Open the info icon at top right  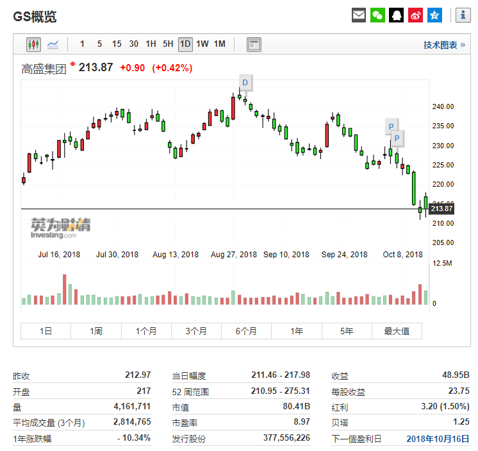463,15
